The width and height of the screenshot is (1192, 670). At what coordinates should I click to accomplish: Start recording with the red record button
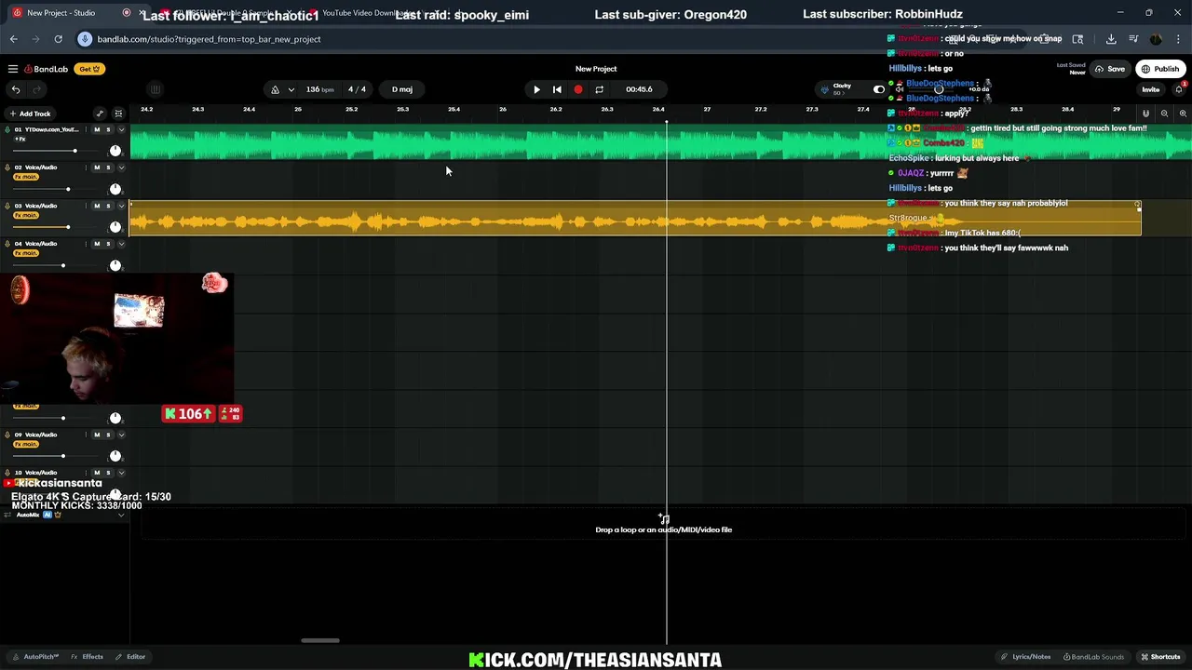click(578, 89)
